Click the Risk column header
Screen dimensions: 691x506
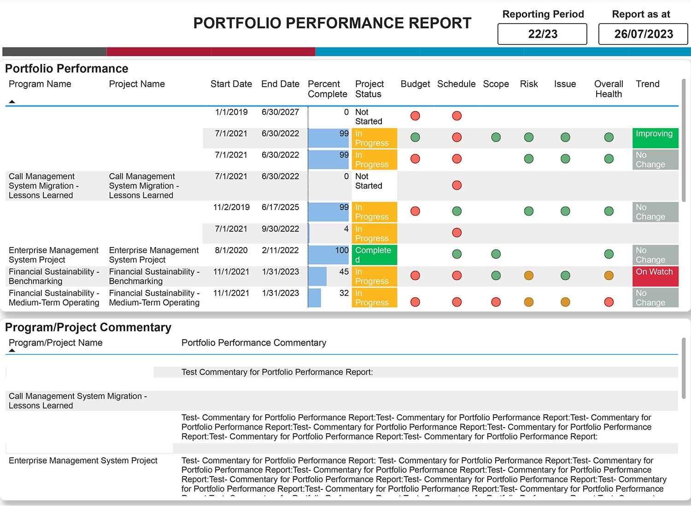click(529, 84)
